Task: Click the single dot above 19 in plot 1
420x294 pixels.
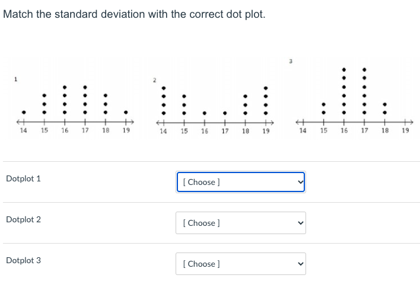Action: [126, 112]
